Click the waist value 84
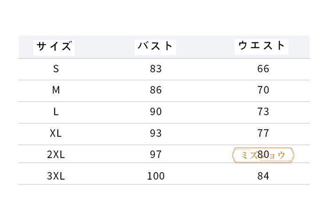 coord(263,176)
